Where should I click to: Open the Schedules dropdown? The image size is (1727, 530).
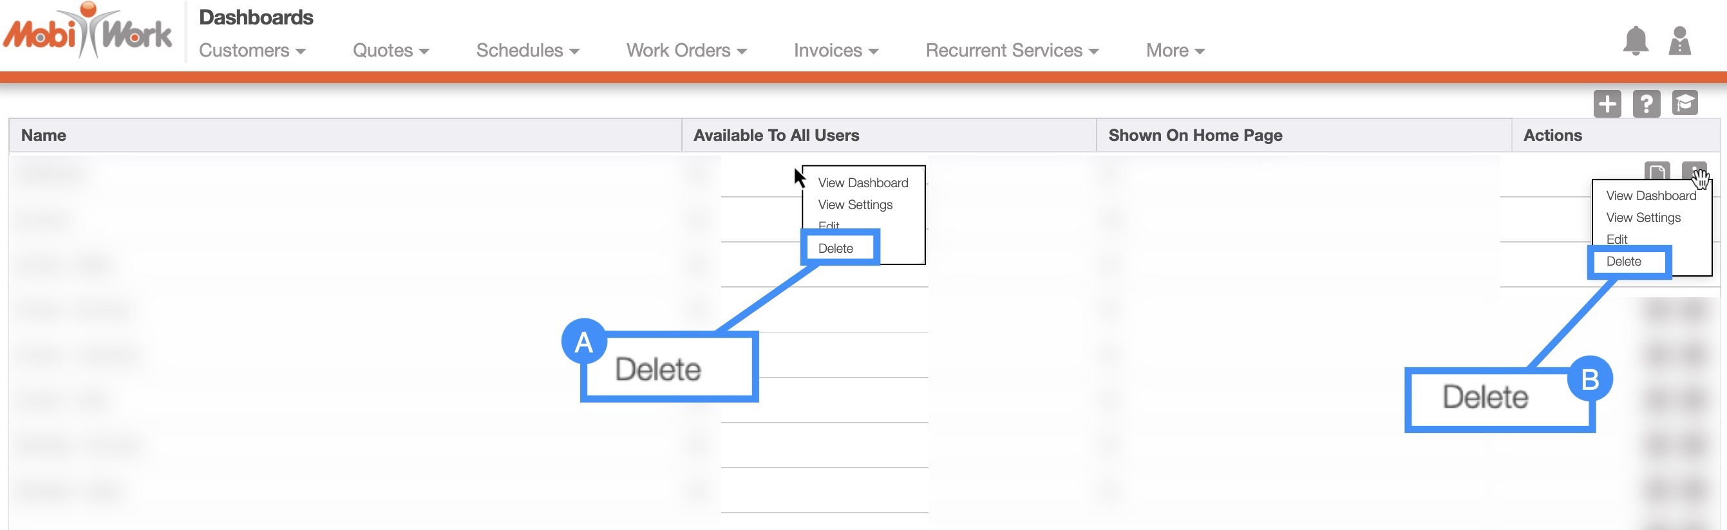pyautogui.click(x=527, y=51)
